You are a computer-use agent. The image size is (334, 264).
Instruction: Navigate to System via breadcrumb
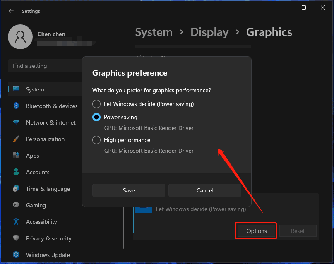154,32
